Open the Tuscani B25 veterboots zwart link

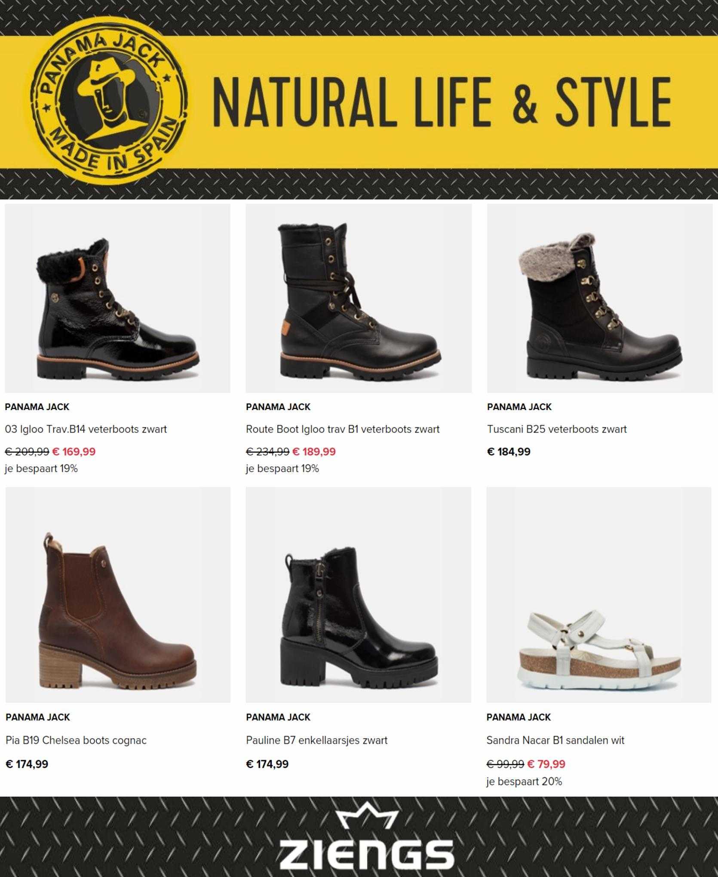(x=557, y=429)
